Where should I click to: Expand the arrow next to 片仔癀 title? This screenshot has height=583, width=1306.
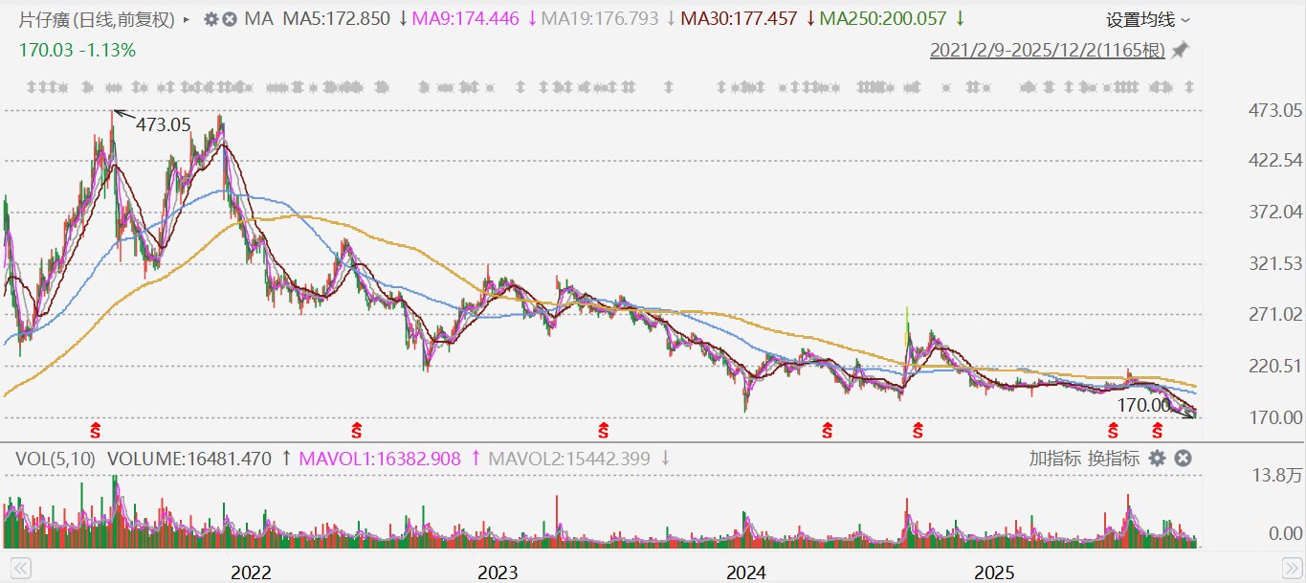(x=186, y=19)
